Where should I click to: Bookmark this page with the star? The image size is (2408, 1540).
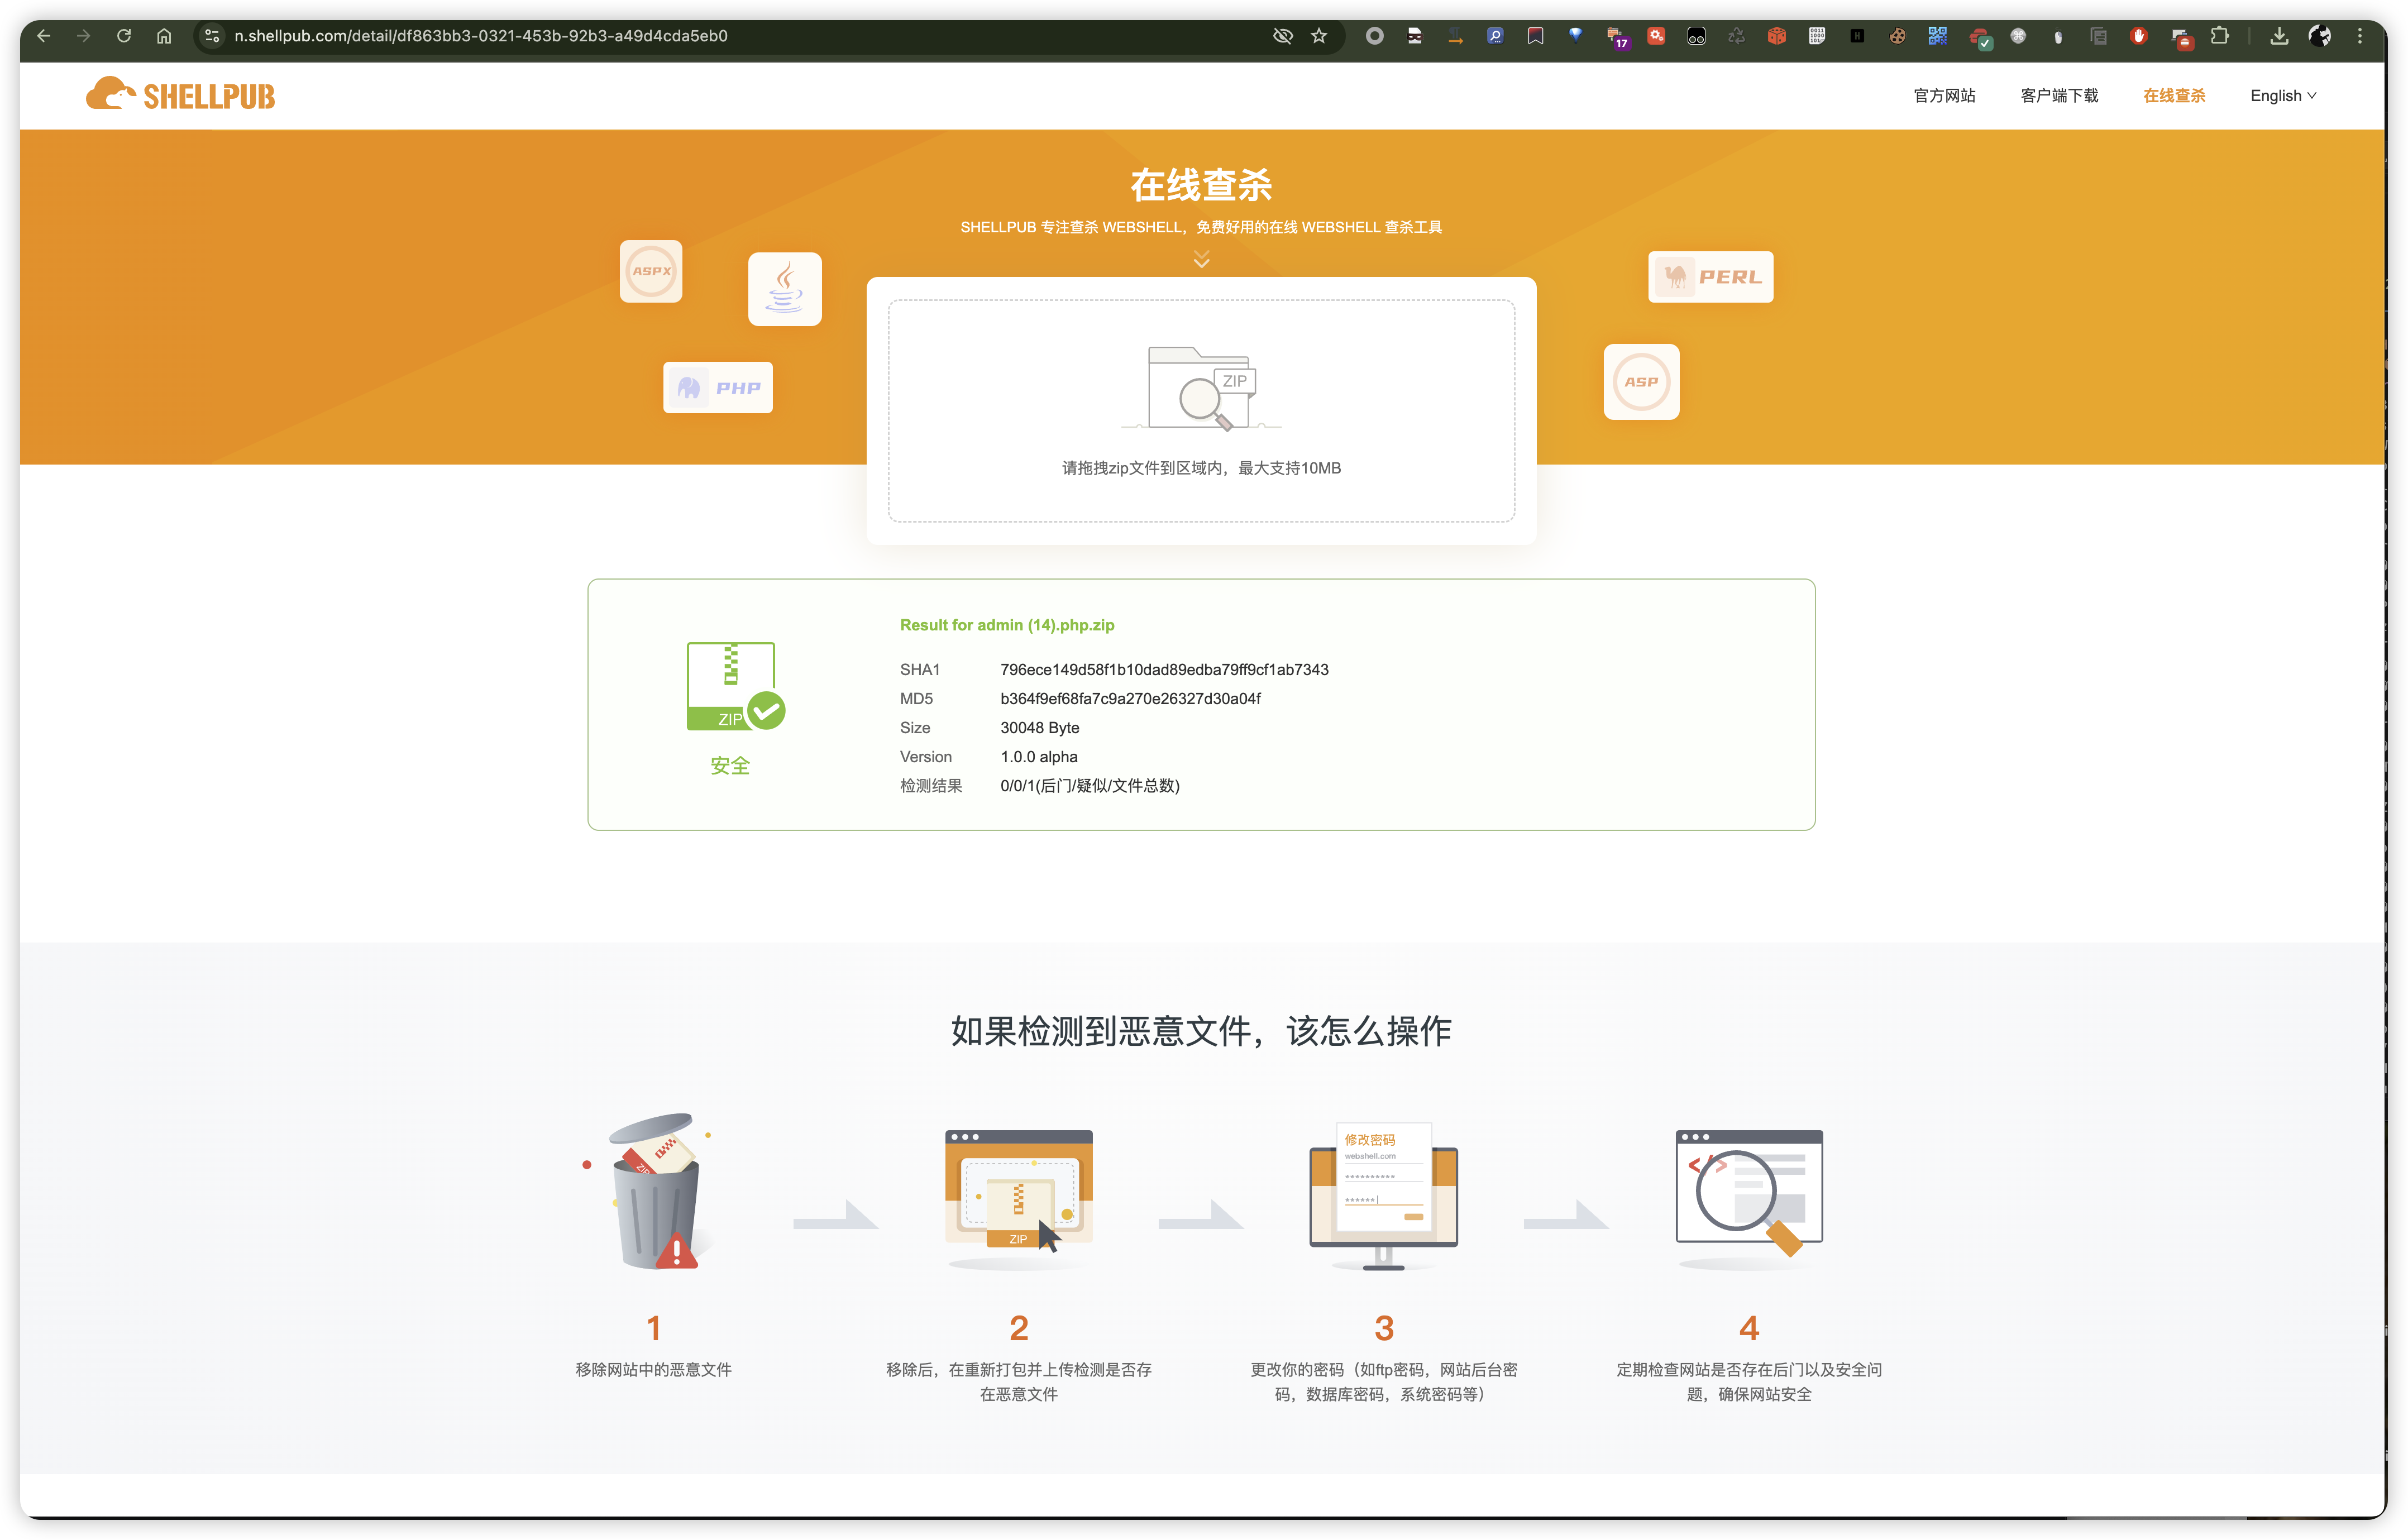[1319, 36]
